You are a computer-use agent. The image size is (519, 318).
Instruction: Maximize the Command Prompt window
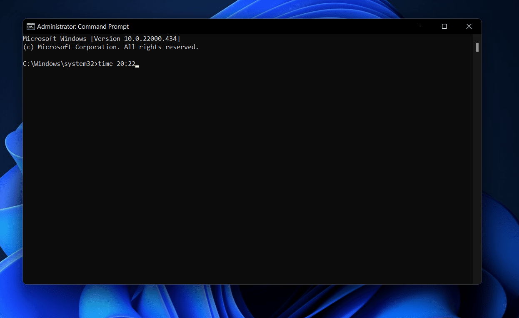[x=444, y=26]
